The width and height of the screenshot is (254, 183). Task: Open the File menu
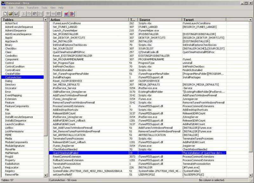click(4, 8)
